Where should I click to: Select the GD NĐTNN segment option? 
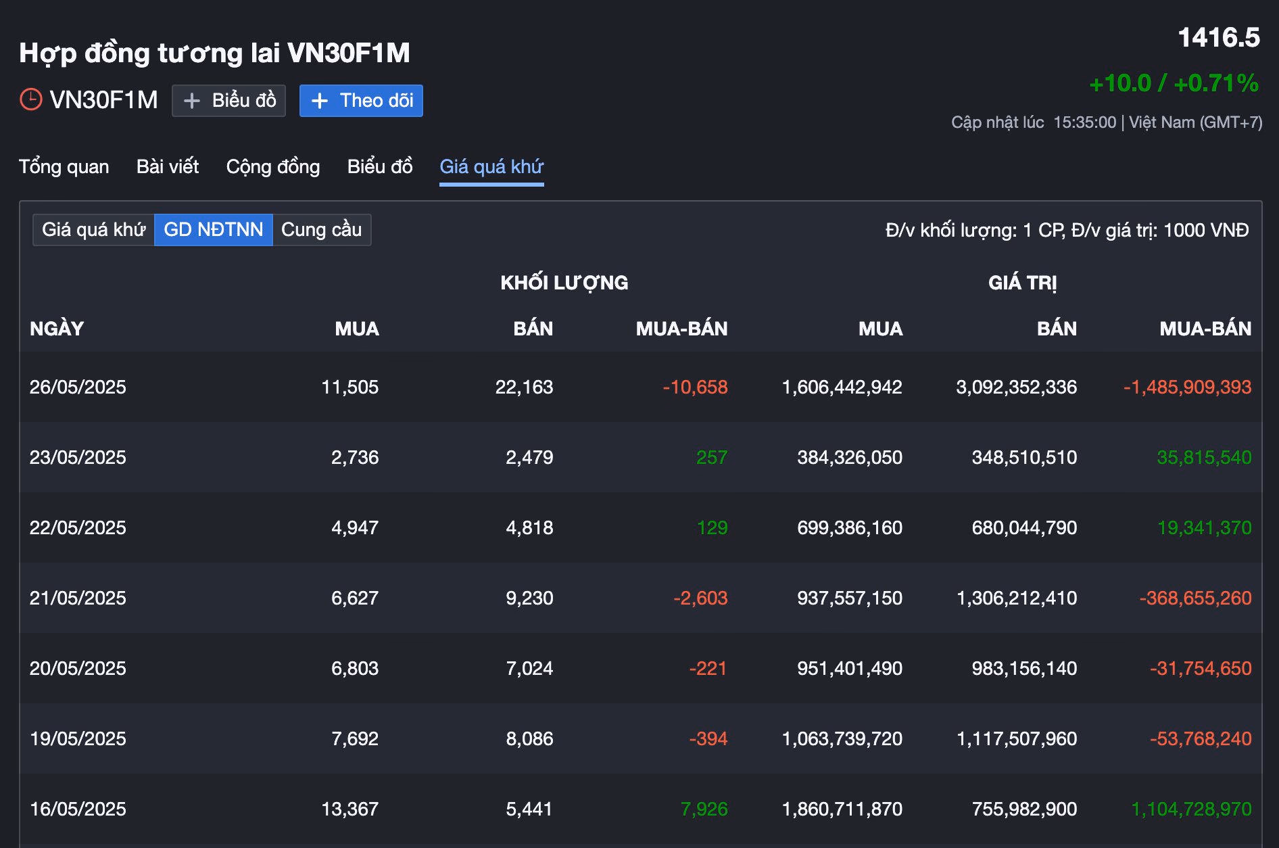(x=213, y=230)
